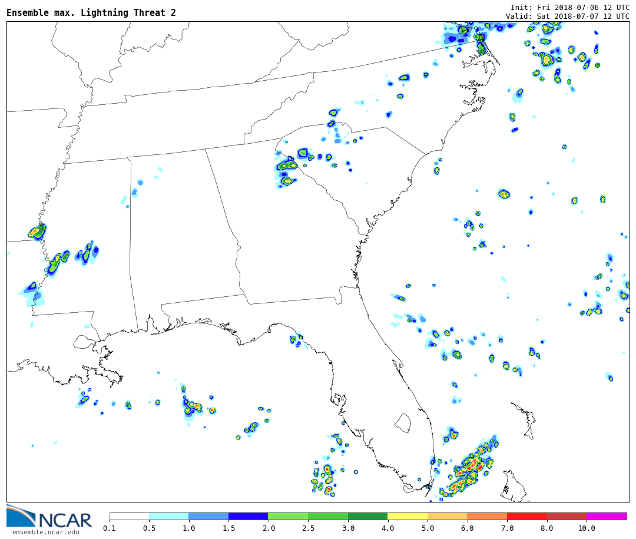The image size is (636, 539).
Task: Click the colorbar label 2.0
Action: 269,528
